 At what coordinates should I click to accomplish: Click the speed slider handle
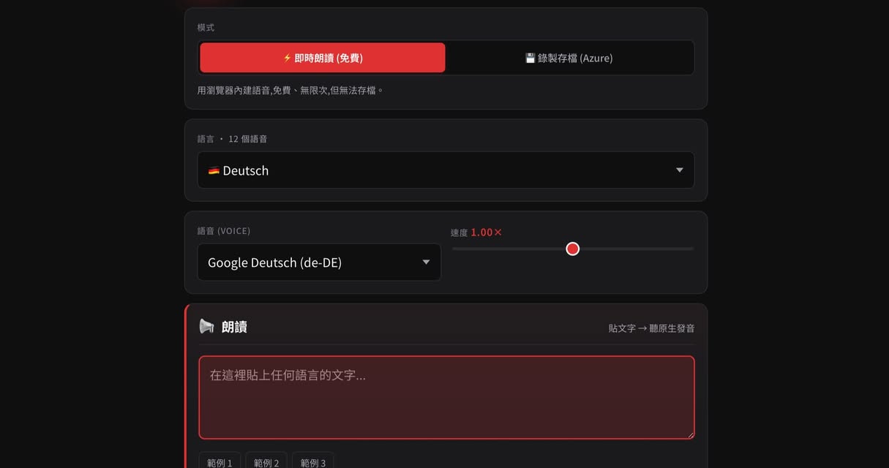tap(573, 249)
